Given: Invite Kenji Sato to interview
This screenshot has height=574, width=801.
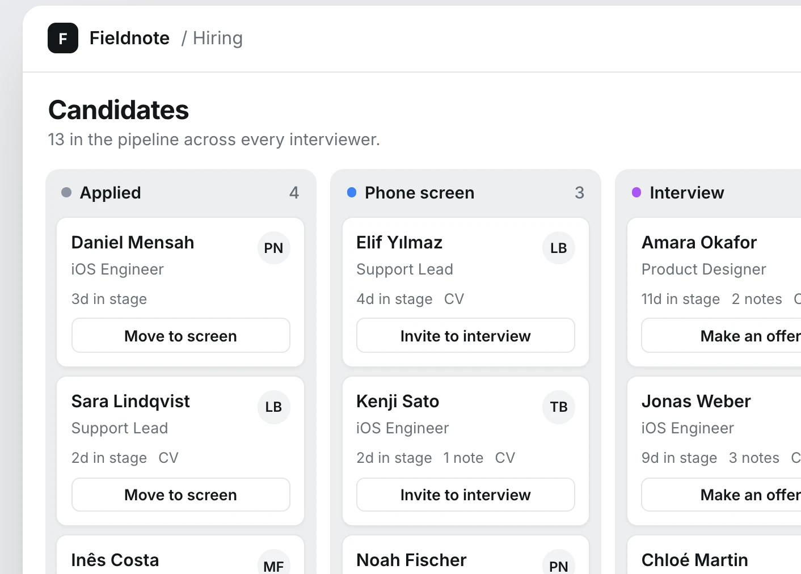Looking at the screenshot, I should point(466,495).
